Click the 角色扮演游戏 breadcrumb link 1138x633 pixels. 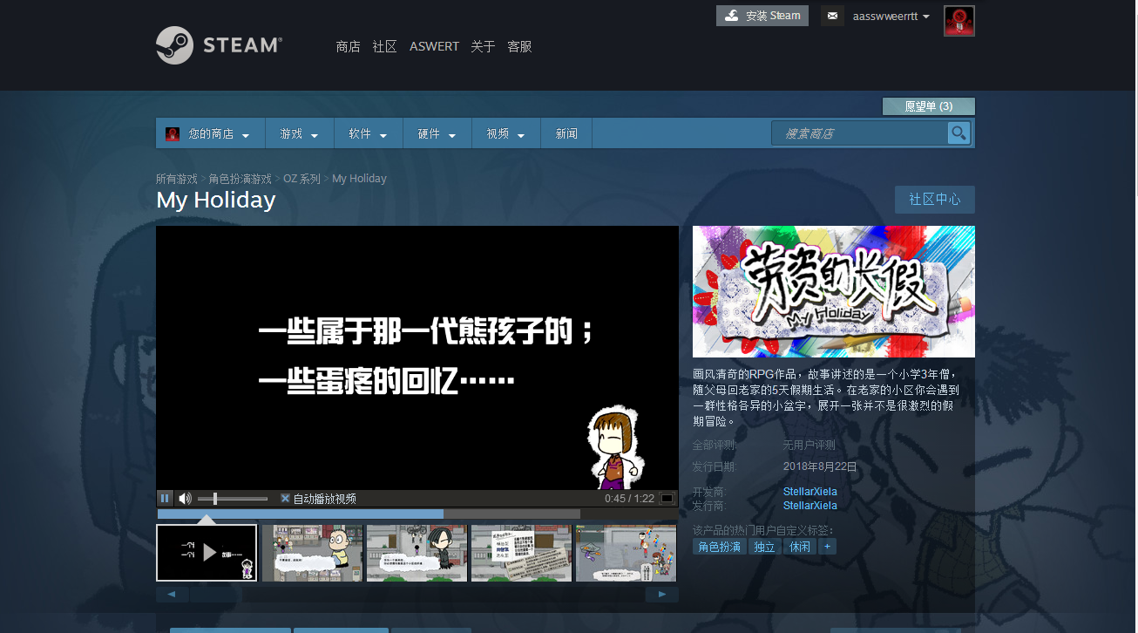(x=240, y=179)
